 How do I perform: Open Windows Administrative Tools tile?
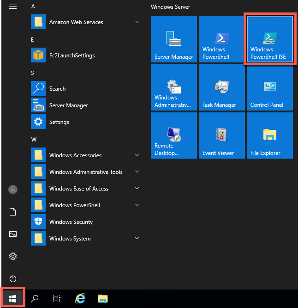click(x=174, y=87)
